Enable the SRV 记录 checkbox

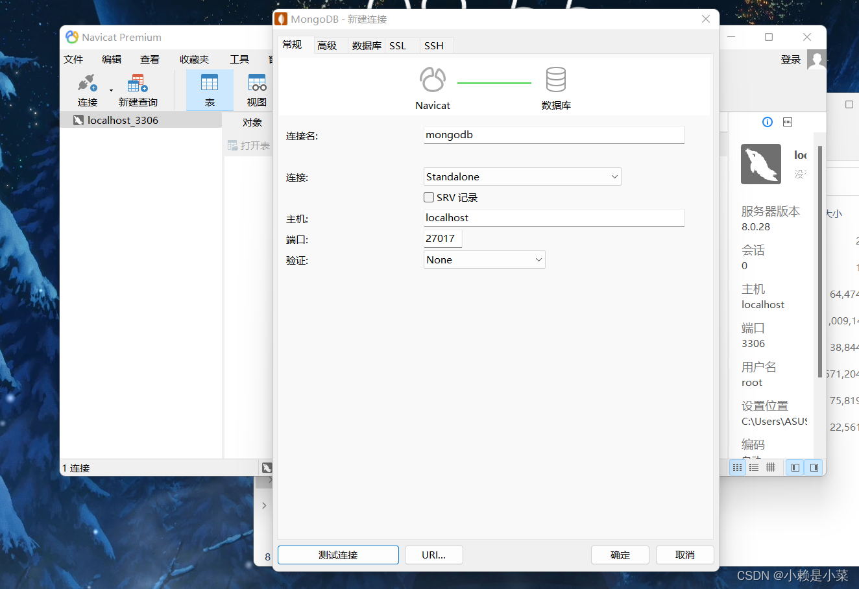429,197
